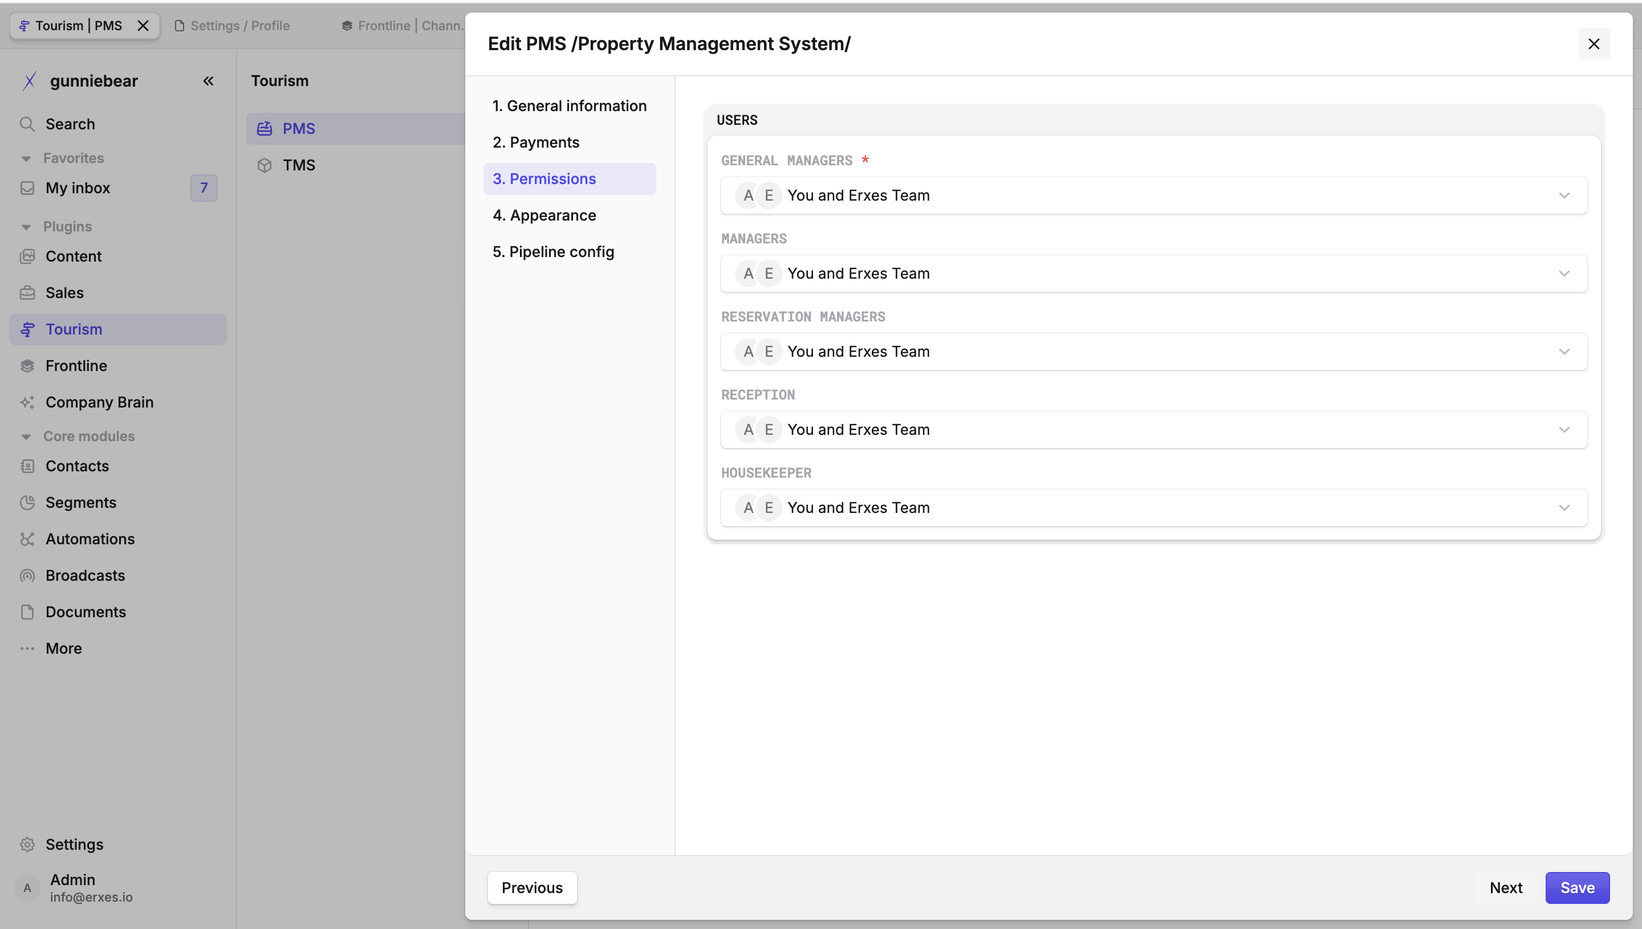The image size is (1642, 929).
Task: Select the Tourism plugin in sidebar
Action: point(118,329)
